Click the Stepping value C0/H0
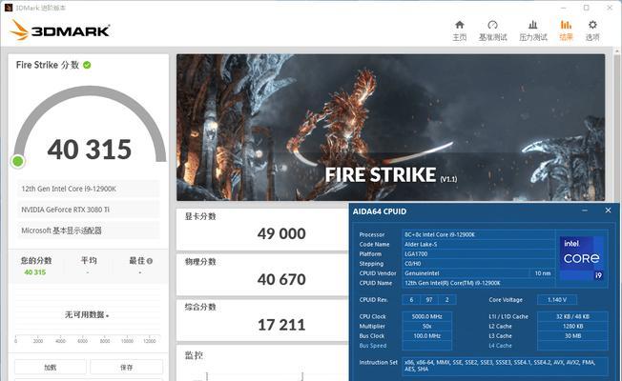 478,264
